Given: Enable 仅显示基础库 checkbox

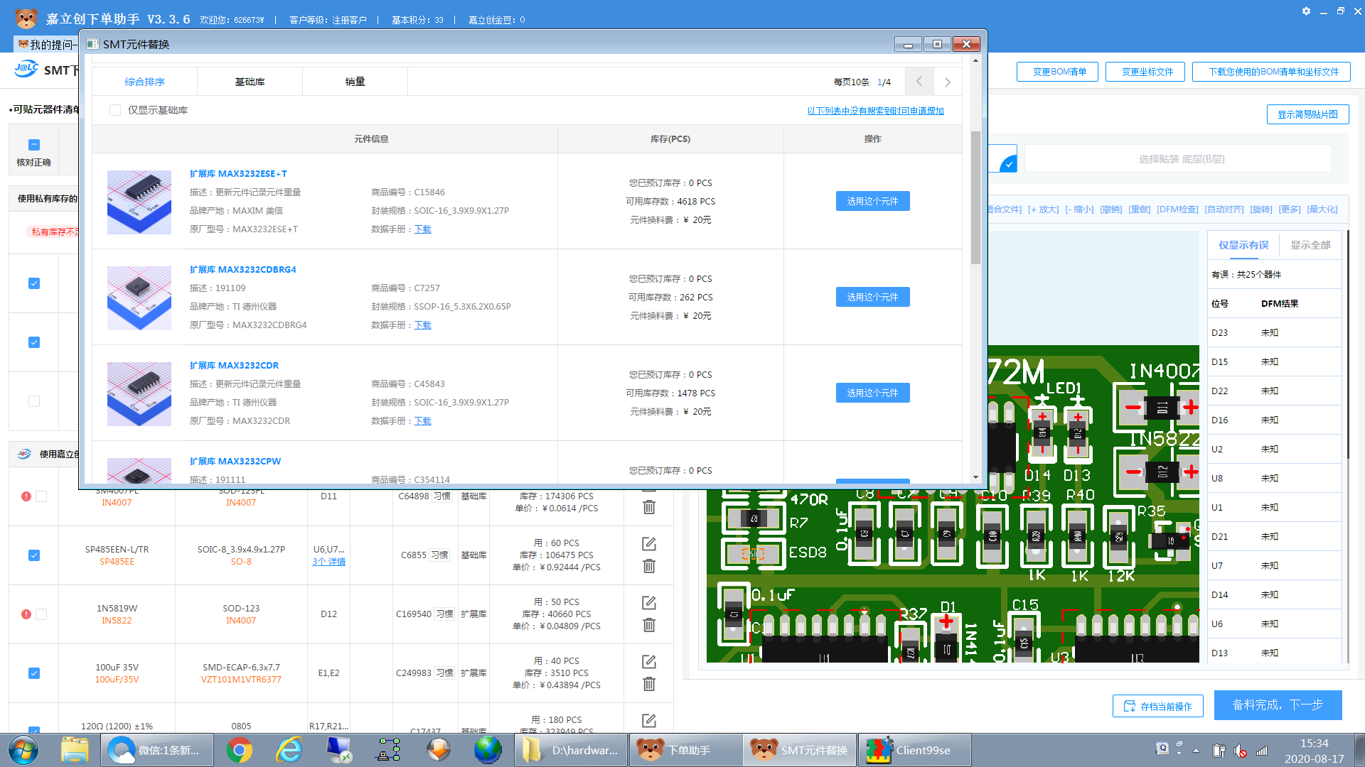Looking at the screenshot, I should (x=115, y=110).
